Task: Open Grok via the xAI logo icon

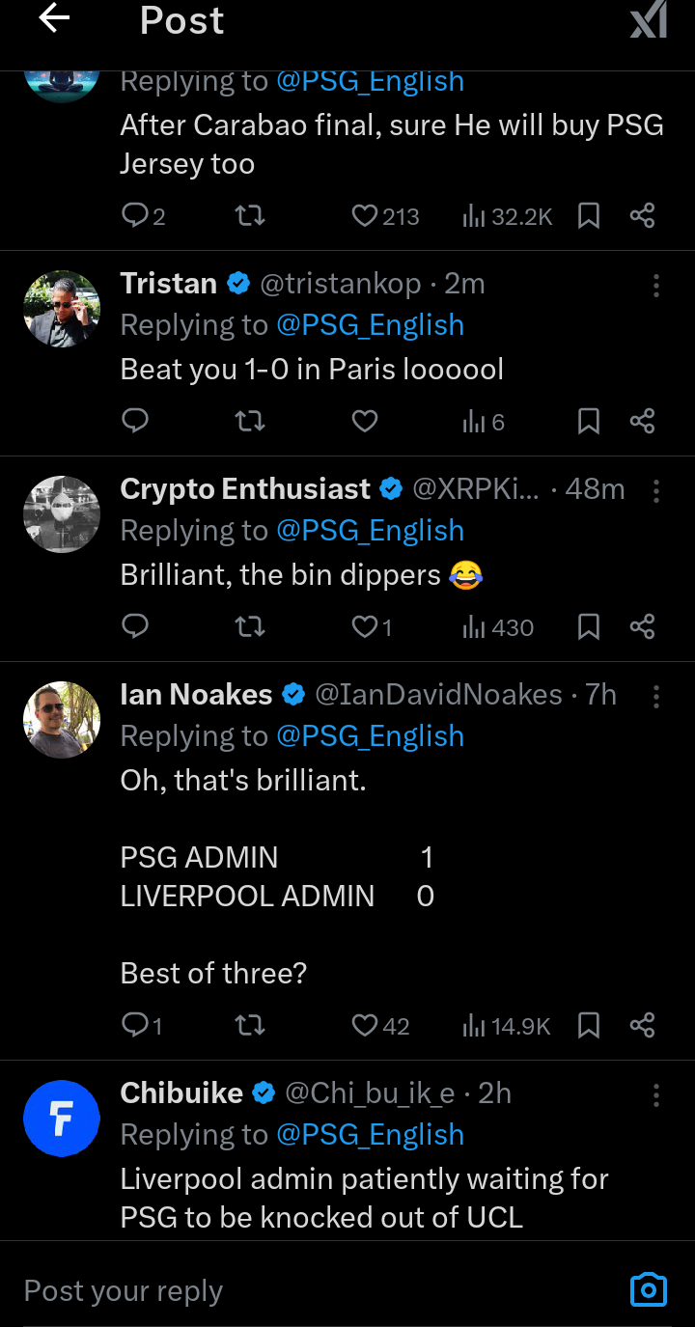Action: [x=649, y=20]
